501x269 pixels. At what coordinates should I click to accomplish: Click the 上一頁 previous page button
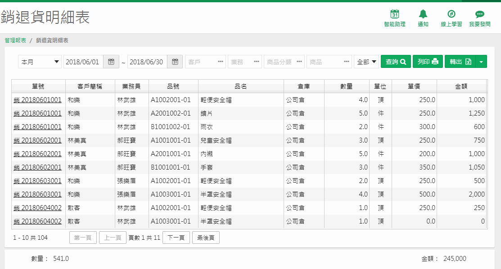(113, 238)
